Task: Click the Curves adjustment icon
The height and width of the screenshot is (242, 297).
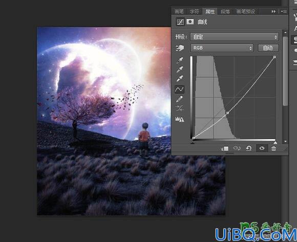Action: [180, 22]
